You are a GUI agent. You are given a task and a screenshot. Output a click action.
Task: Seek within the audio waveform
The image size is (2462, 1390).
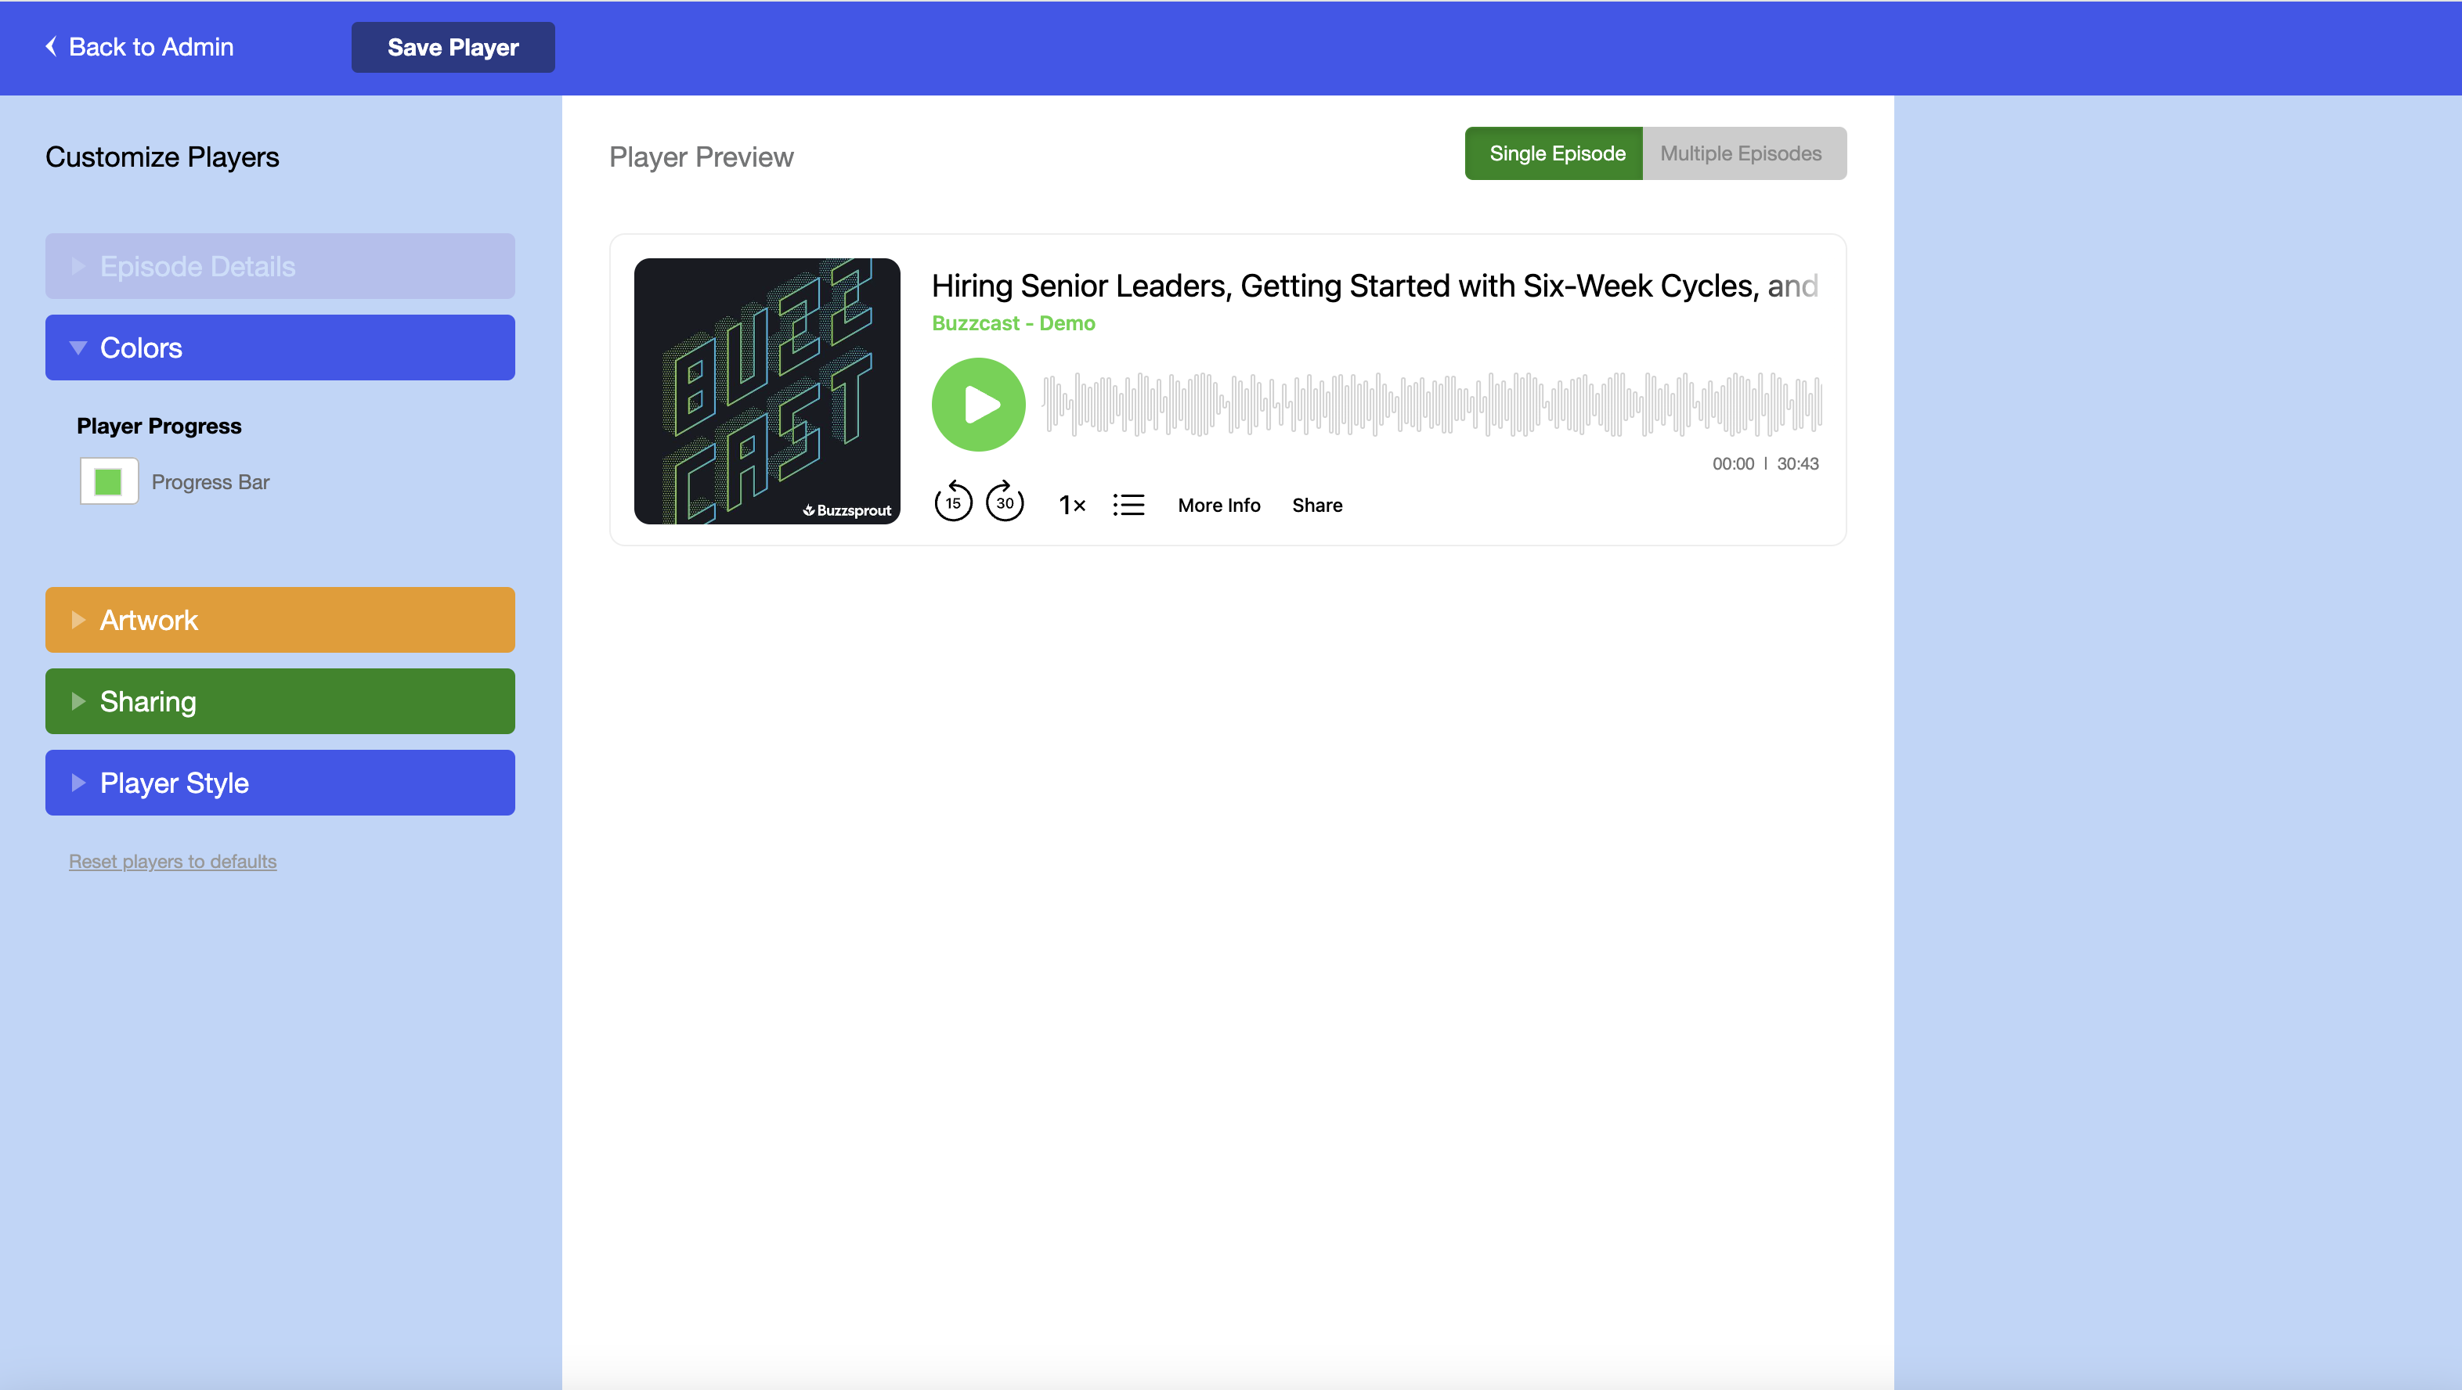(1433, 404)
